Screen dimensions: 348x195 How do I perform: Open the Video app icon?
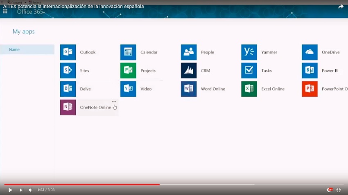pos(128,89)
